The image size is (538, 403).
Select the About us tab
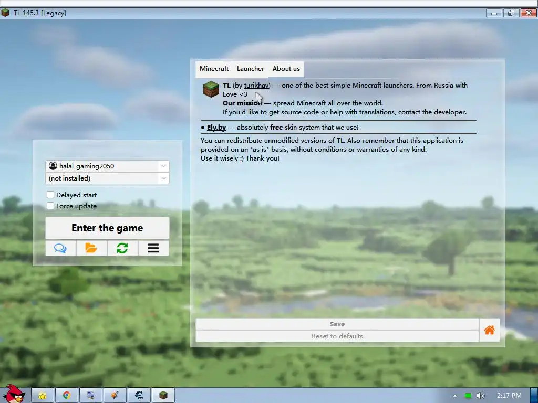click(286, 69)
